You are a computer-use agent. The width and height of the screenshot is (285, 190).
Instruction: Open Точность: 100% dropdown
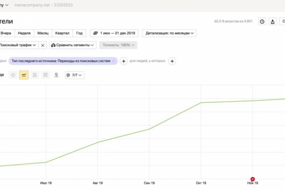[x=118, y=45]
